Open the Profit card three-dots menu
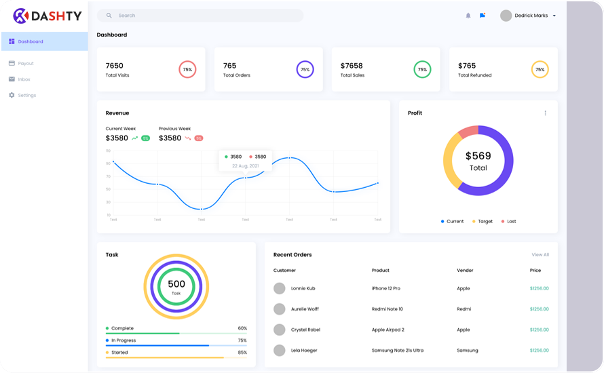604x373 pixels. click(x=545, y=113)
